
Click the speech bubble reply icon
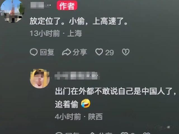tap(34, 52)
